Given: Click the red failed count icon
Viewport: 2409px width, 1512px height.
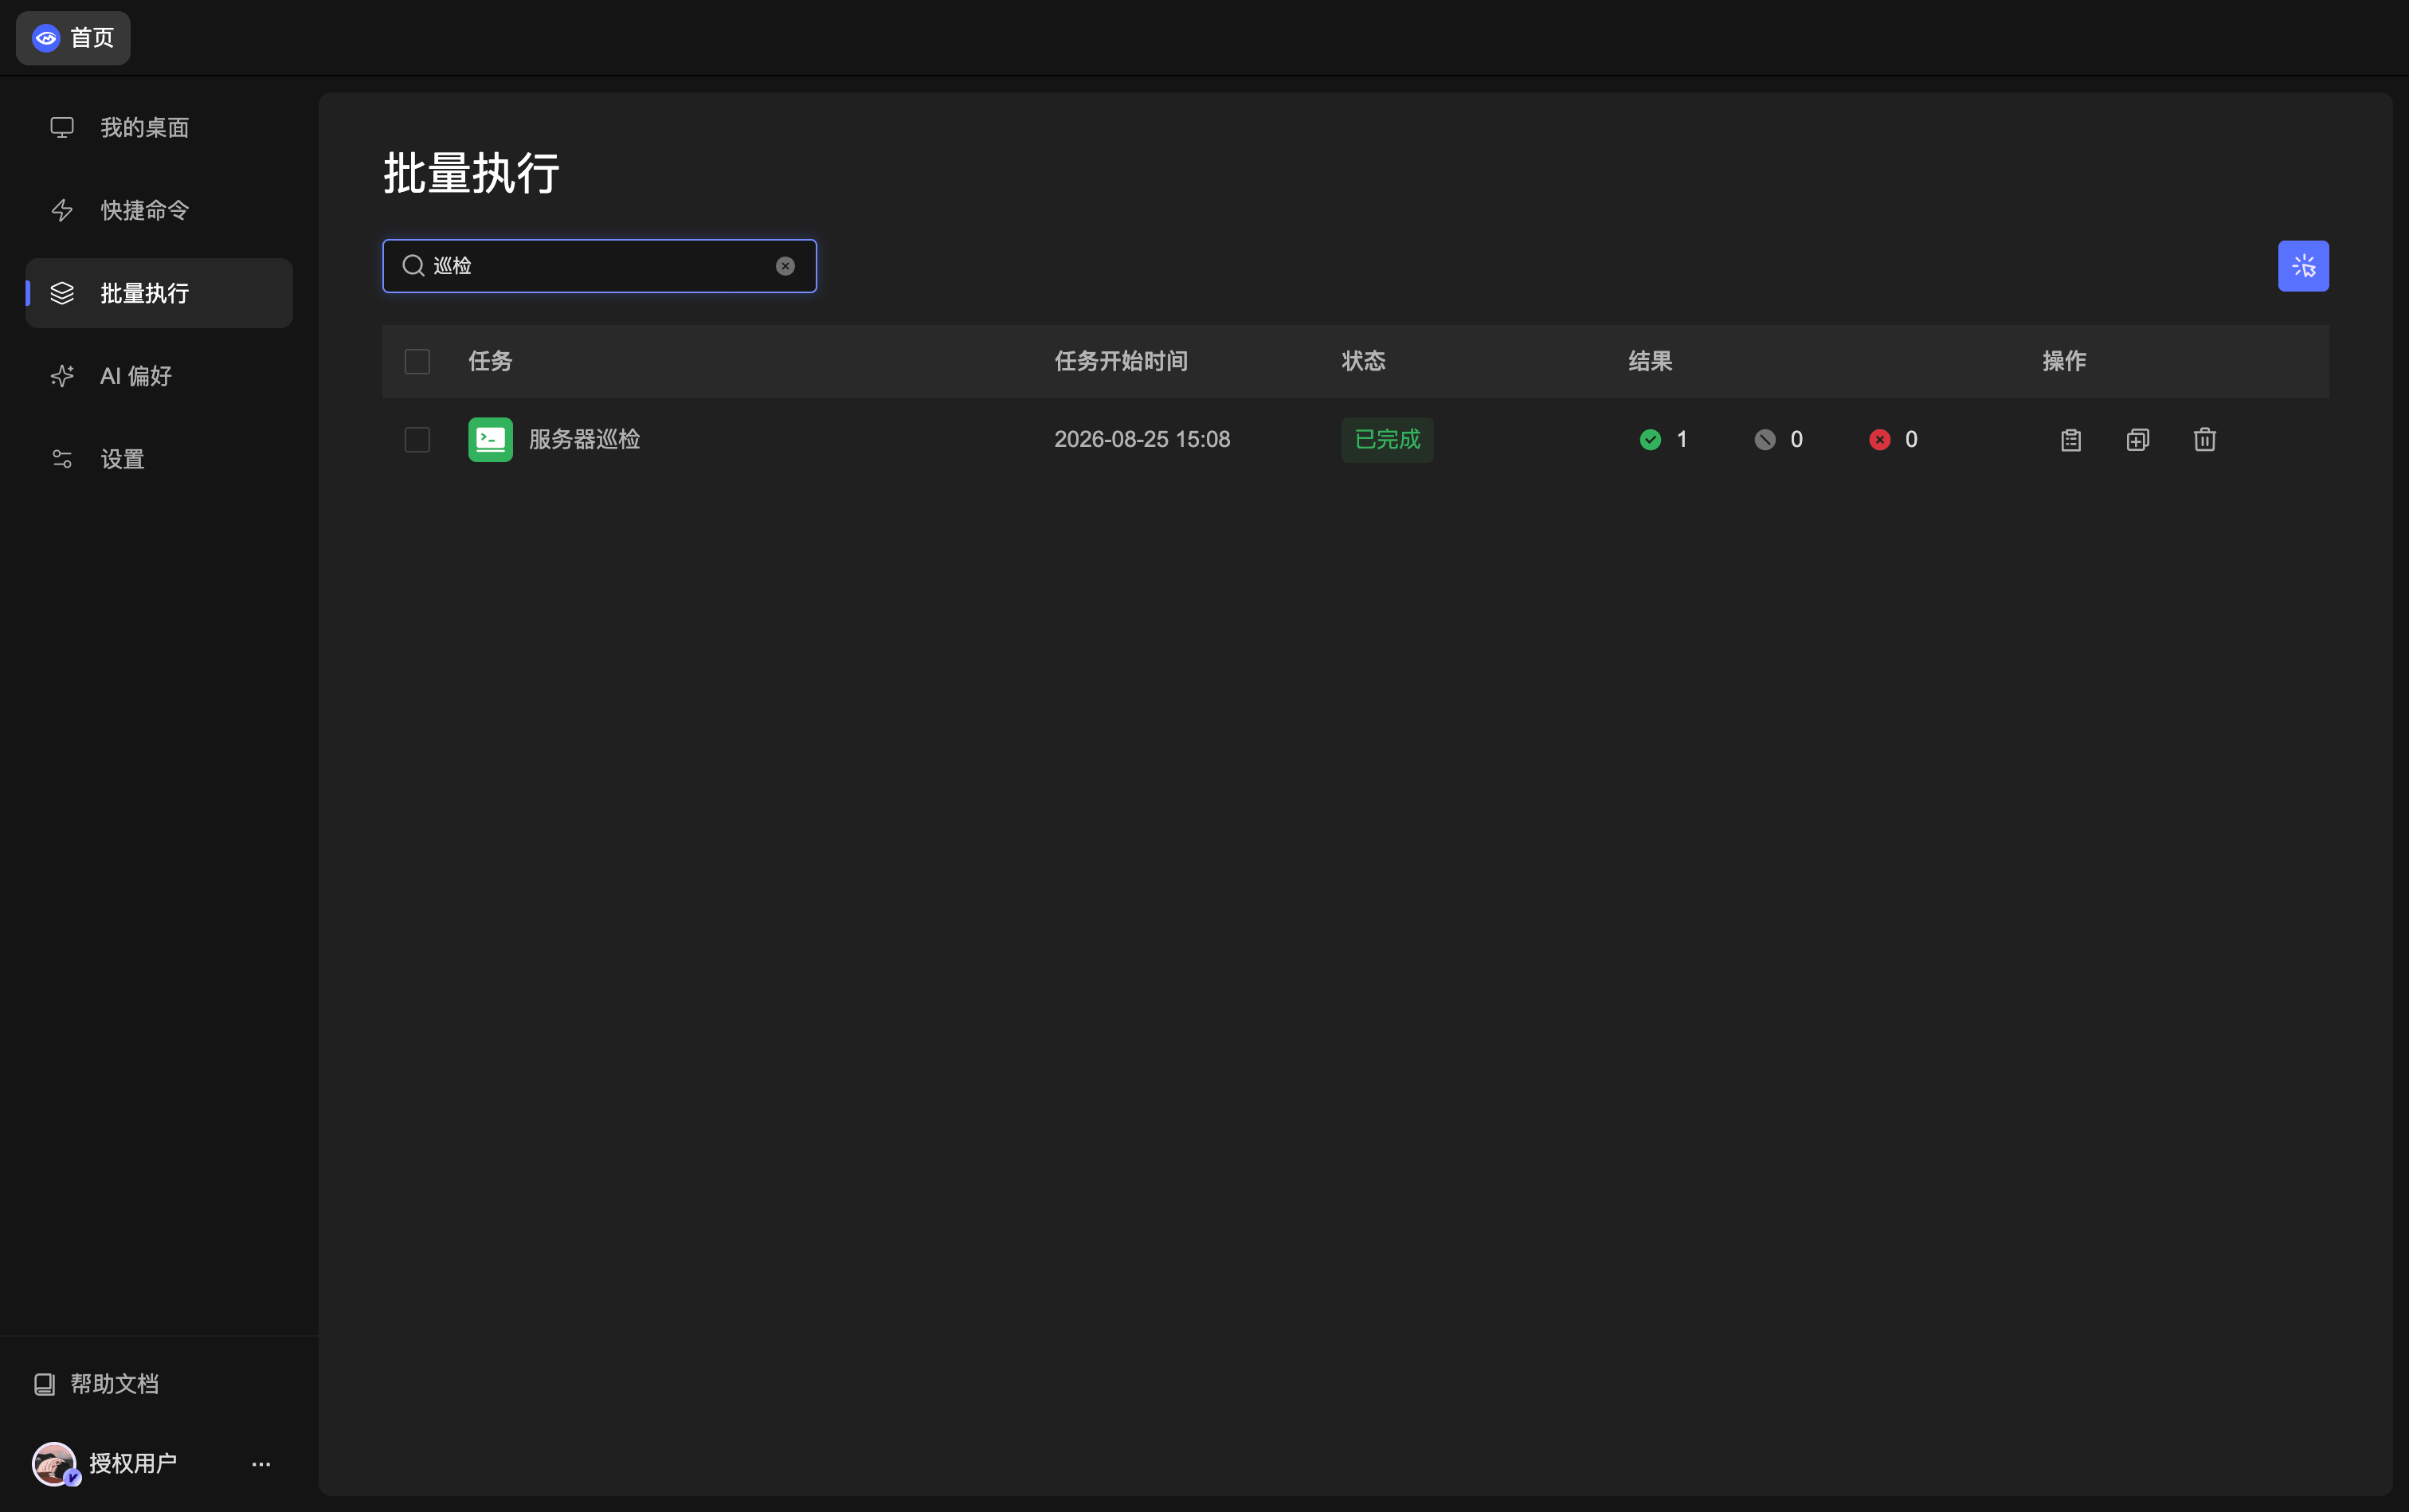Looking at the screenshot, I should 1880,440.
